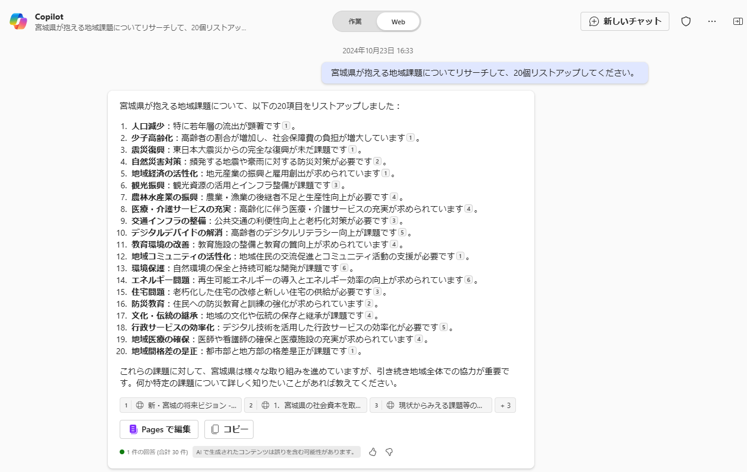Screen dimensions: 747x472
Task: Click citation 1 on 地域コミュニティの活性化 line
Action: [460, 256]
